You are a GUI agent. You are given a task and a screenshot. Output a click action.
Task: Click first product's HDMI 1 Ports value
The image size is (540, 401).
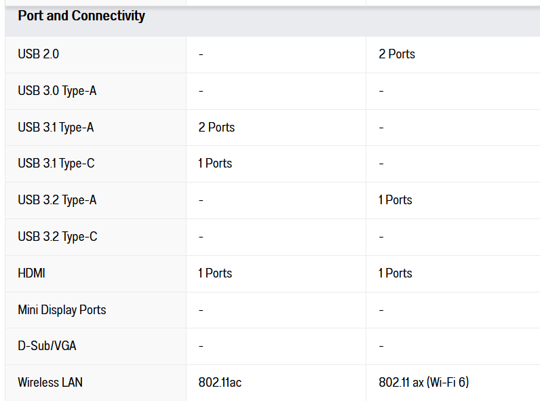tap(215, 273)
